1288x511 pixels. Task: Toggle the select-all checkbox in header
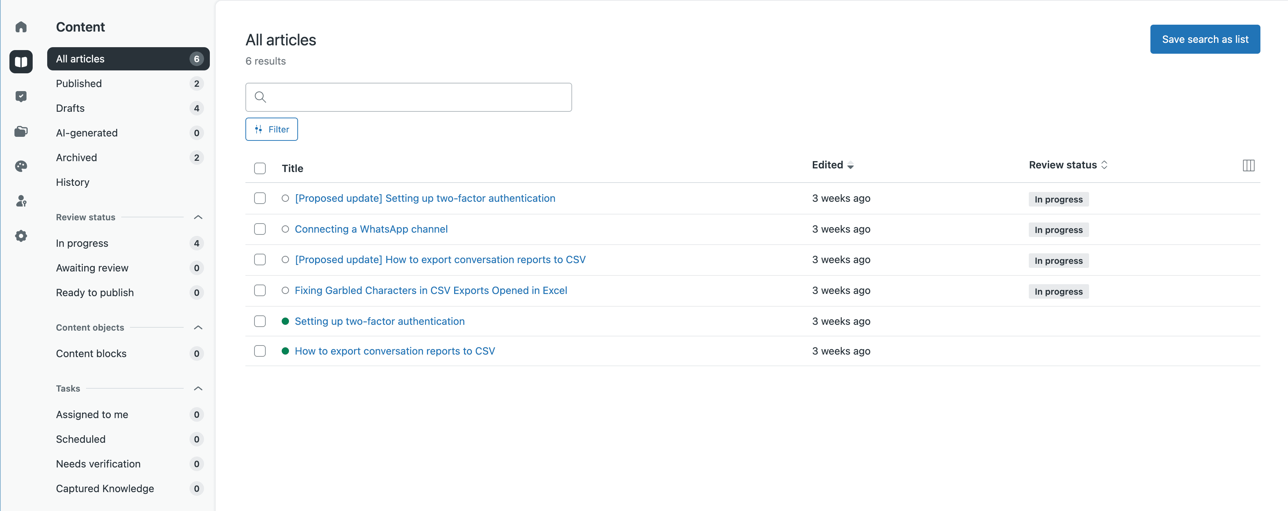260,168
